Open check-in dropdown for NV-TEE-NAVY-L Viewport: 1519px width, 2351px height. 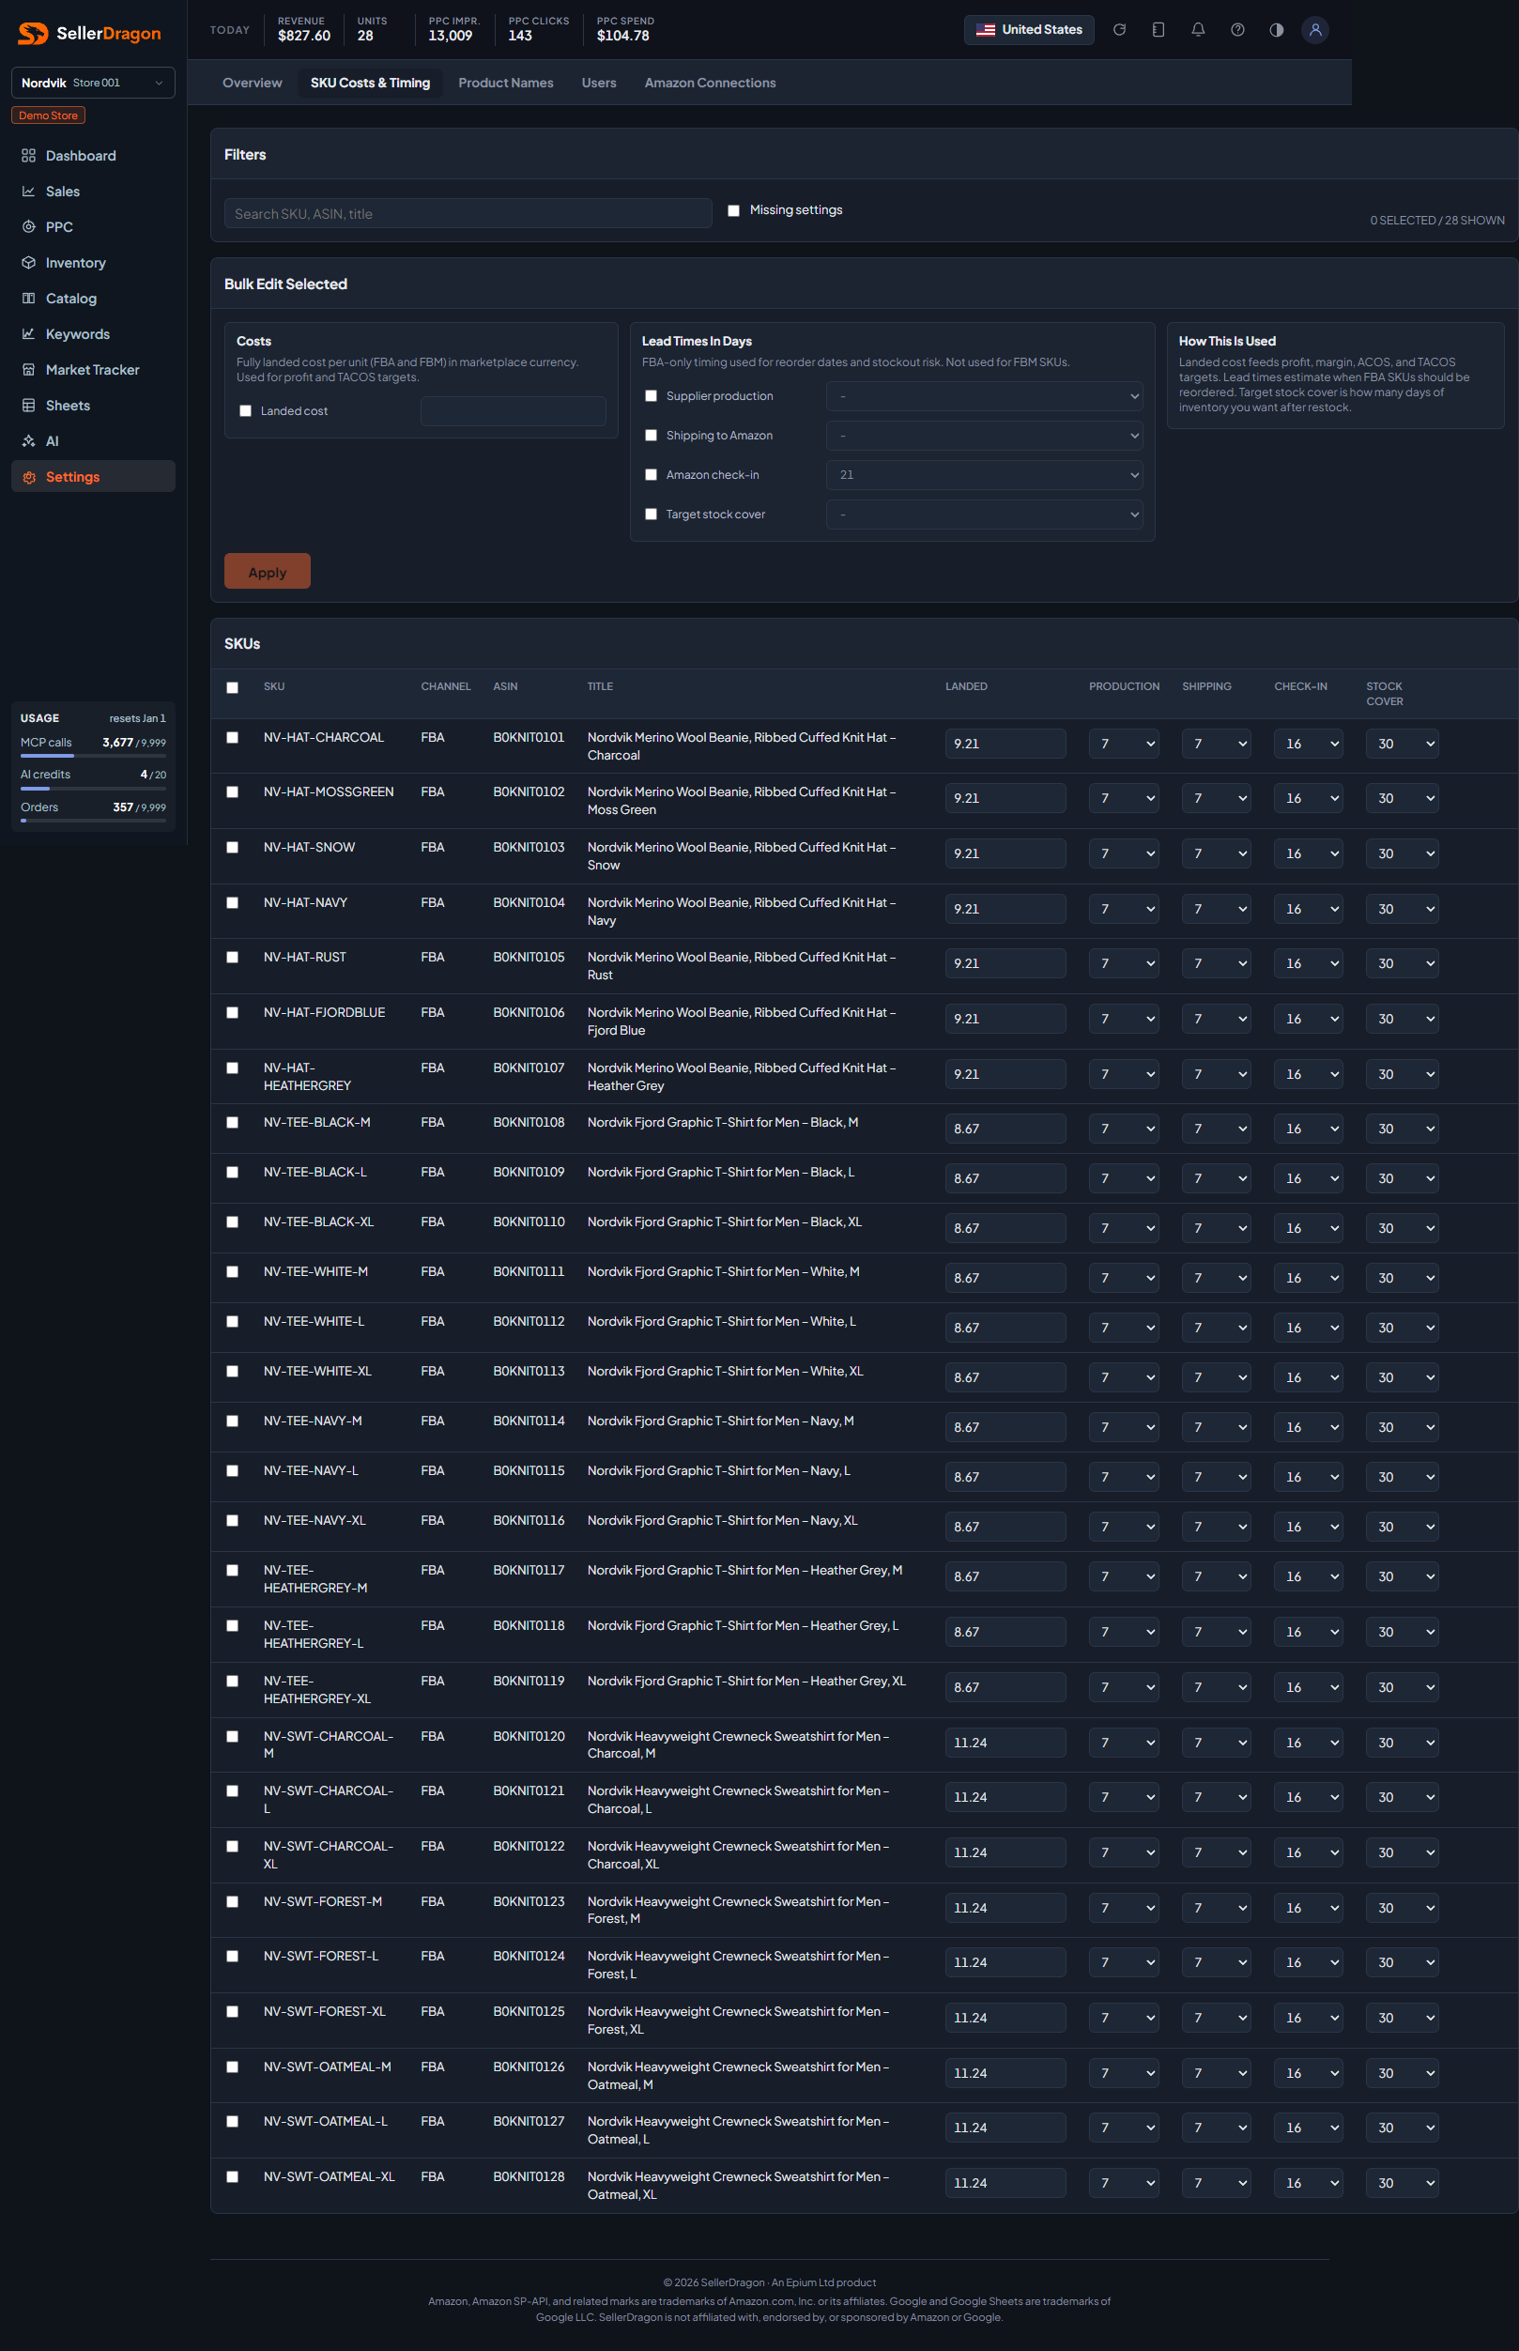[x=1308, y=1476]
